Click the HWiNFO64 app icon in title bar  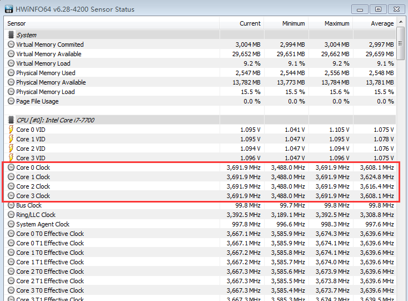click(9, 9)
